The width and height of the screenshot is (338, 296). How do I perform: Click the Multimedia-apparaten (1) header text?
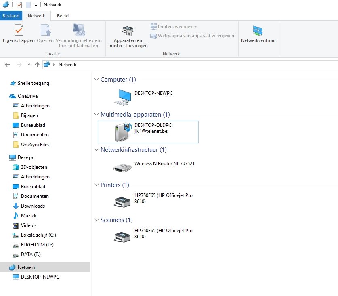tap(135, 114)
